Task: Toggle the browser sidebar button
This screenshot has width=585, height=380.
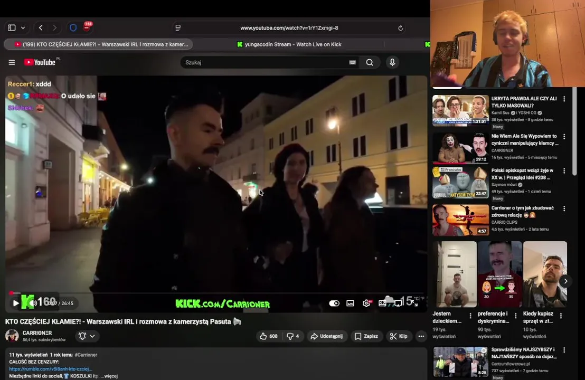Action: (x=12, y=27)
